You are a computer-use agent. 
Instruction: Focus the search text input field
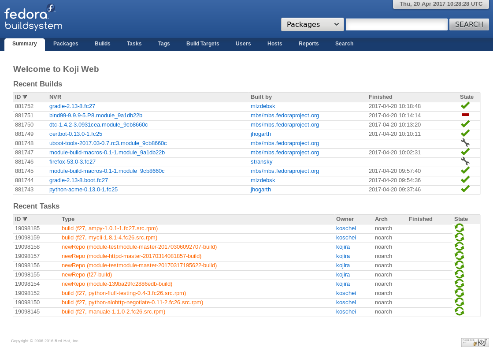397,25
